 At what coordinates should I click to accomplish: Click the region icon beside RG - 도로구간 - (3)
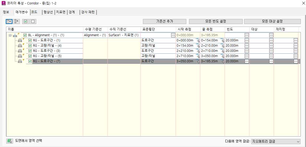20,51
